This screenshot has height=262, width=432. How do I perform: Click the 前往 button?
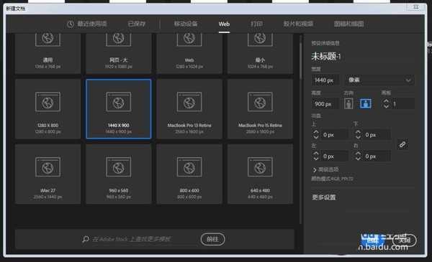[212, 239]
